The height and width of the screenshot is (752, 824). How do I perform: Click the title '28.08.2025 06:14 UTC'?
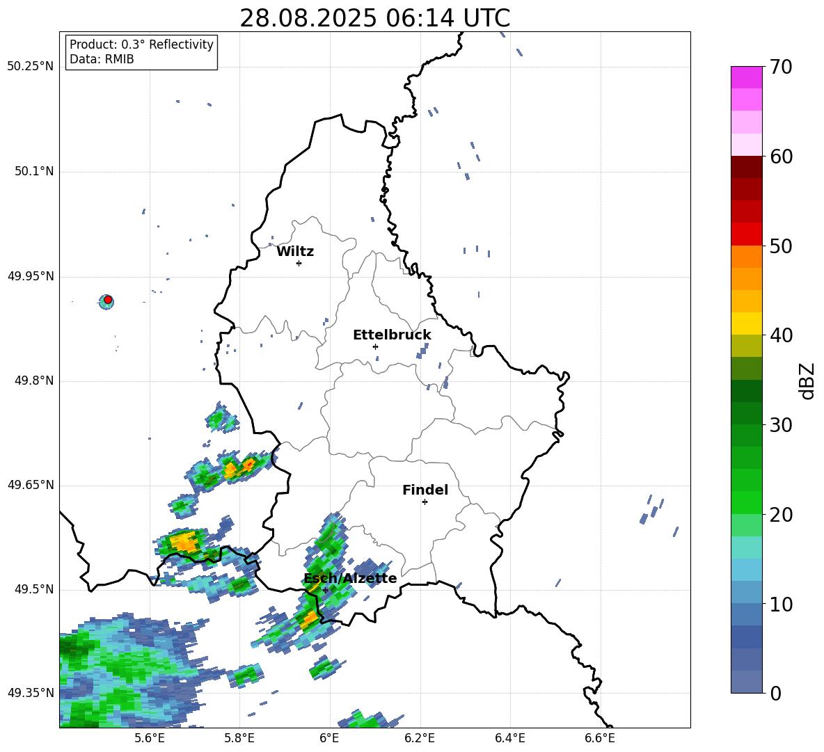pos(374,19)
